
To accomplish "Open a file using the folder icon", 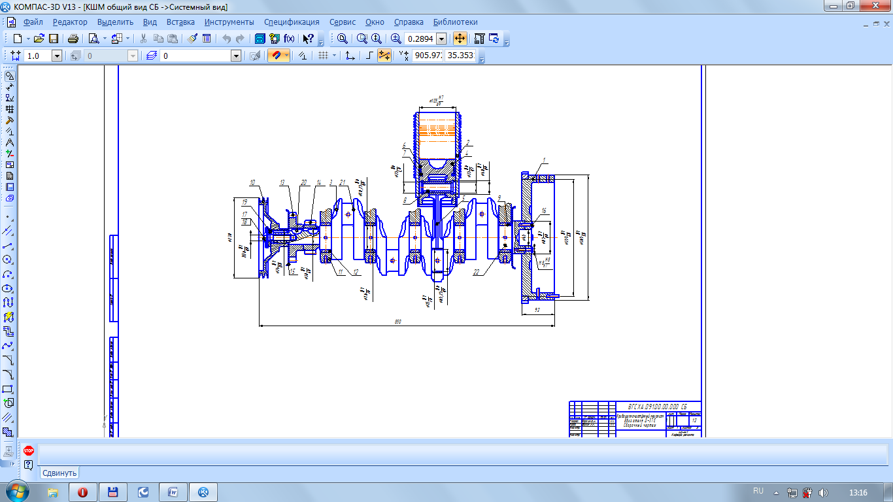I will click(x=39, y=39).
